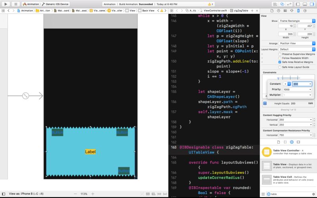This screenshot has width=317, height=198.
Task: Show the Quick Help inspector
Action: [279, 11]
